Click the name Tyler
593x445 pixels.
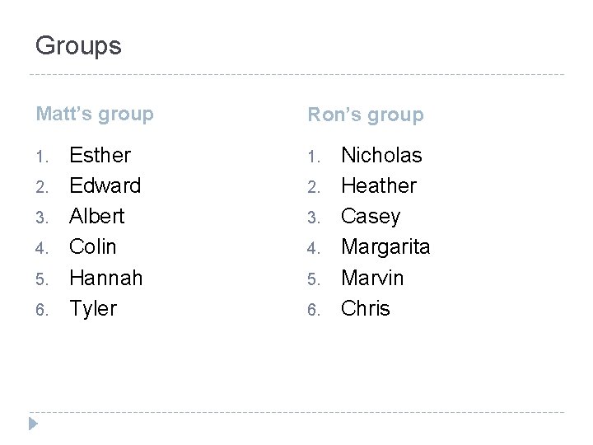coord(93,308)
